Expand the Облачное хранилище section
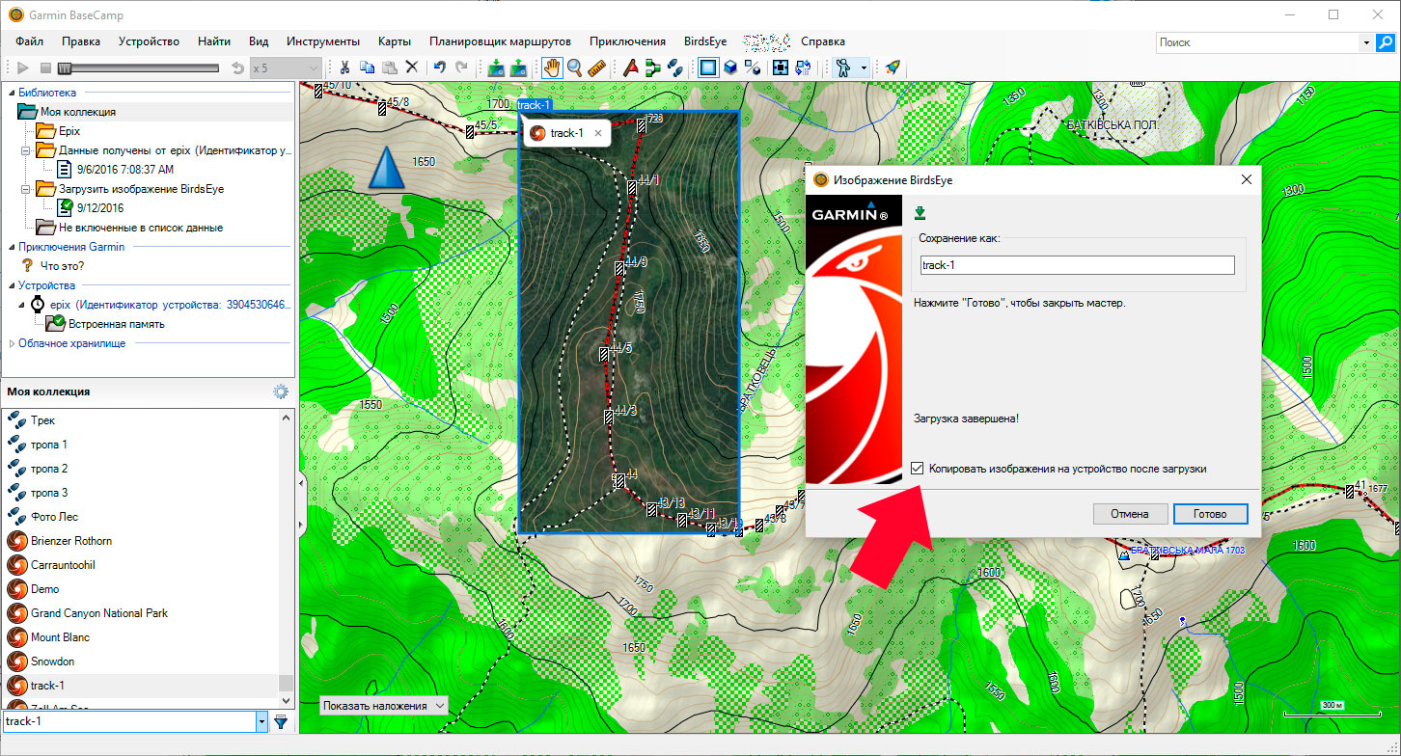 (x=12, y=343)
